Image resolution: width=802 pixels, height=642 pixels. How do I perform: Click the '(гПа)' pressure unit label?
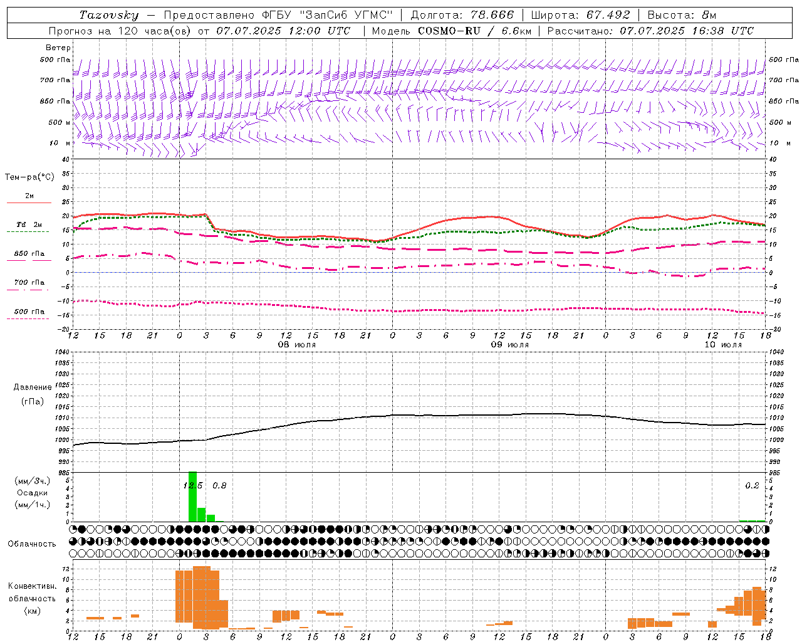32,401
